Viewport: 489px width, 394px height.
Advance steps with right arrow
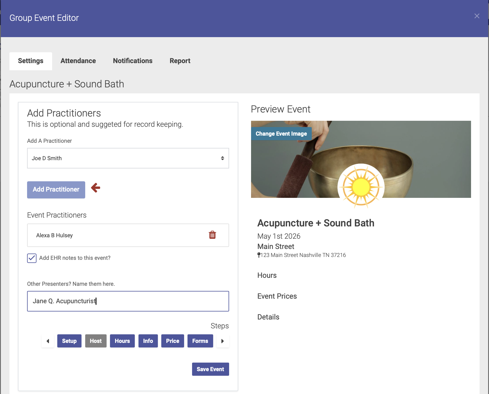point(223,341)
